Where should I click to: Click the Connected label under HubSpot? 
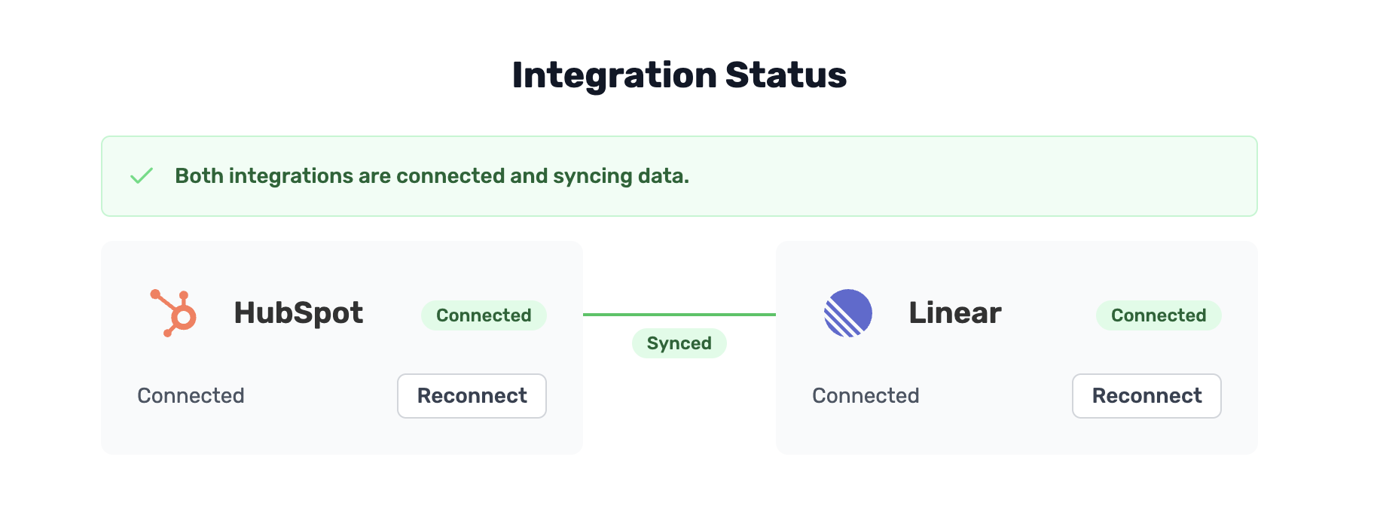(x=191, y=395)
